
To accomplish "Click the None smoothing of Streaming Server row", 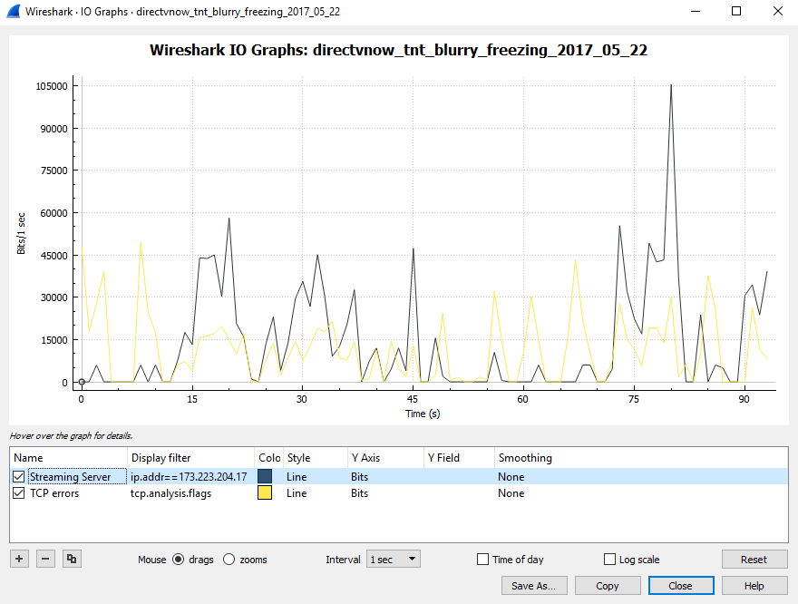I will 511,477.
